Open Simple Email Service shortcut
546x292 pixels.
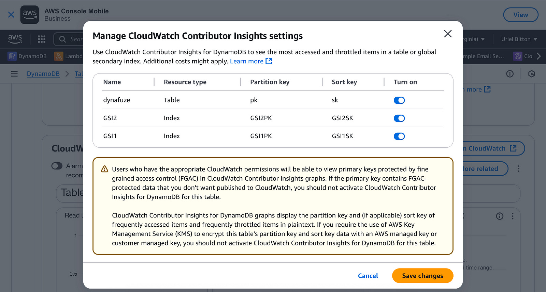coord(484,56)
